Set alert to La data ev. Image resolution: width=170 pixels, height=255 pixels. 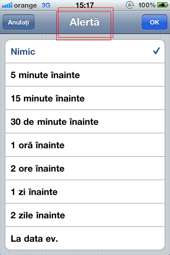pos(85,239)
